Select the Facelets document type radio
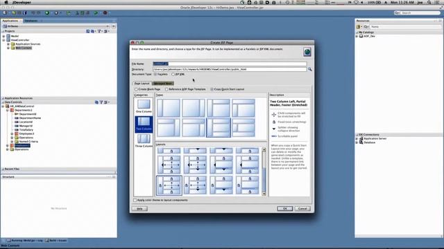444x249 pixels. click(x=155, y=74)
